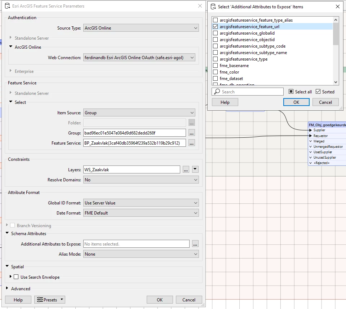The image size is (346, 309).
Task: Check arcgisfeatureservice_globalid attribute
Action: pos(216,33)
